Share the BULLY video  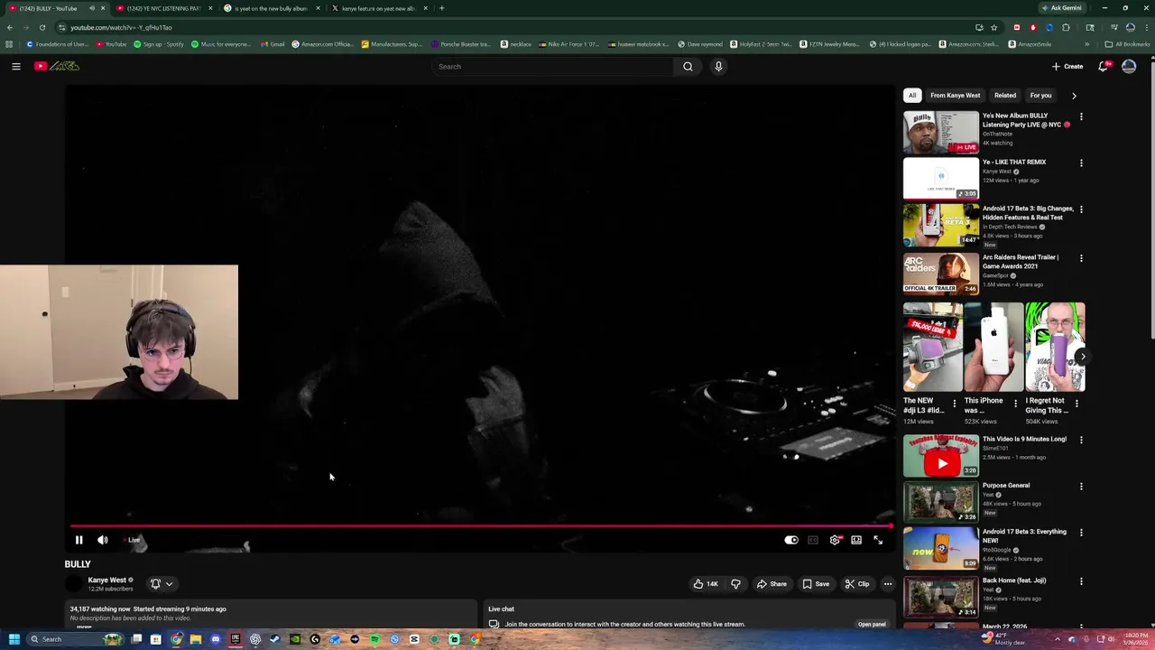coord(772,584)
